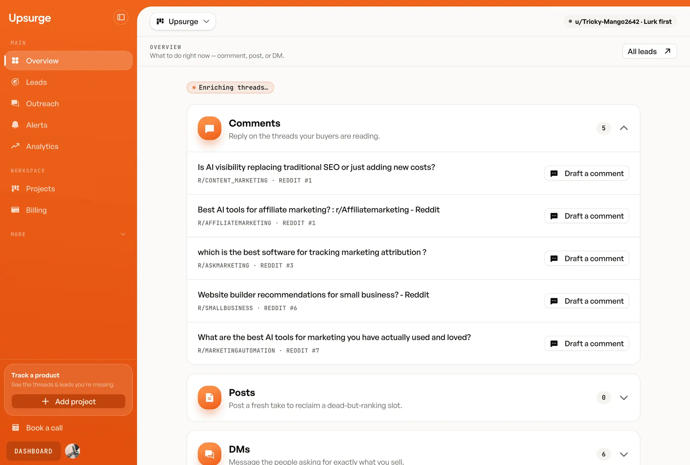The image size is (690, 465).
Task: Open thread 'What are the best AI tools for marketing'
Action: 334,337
